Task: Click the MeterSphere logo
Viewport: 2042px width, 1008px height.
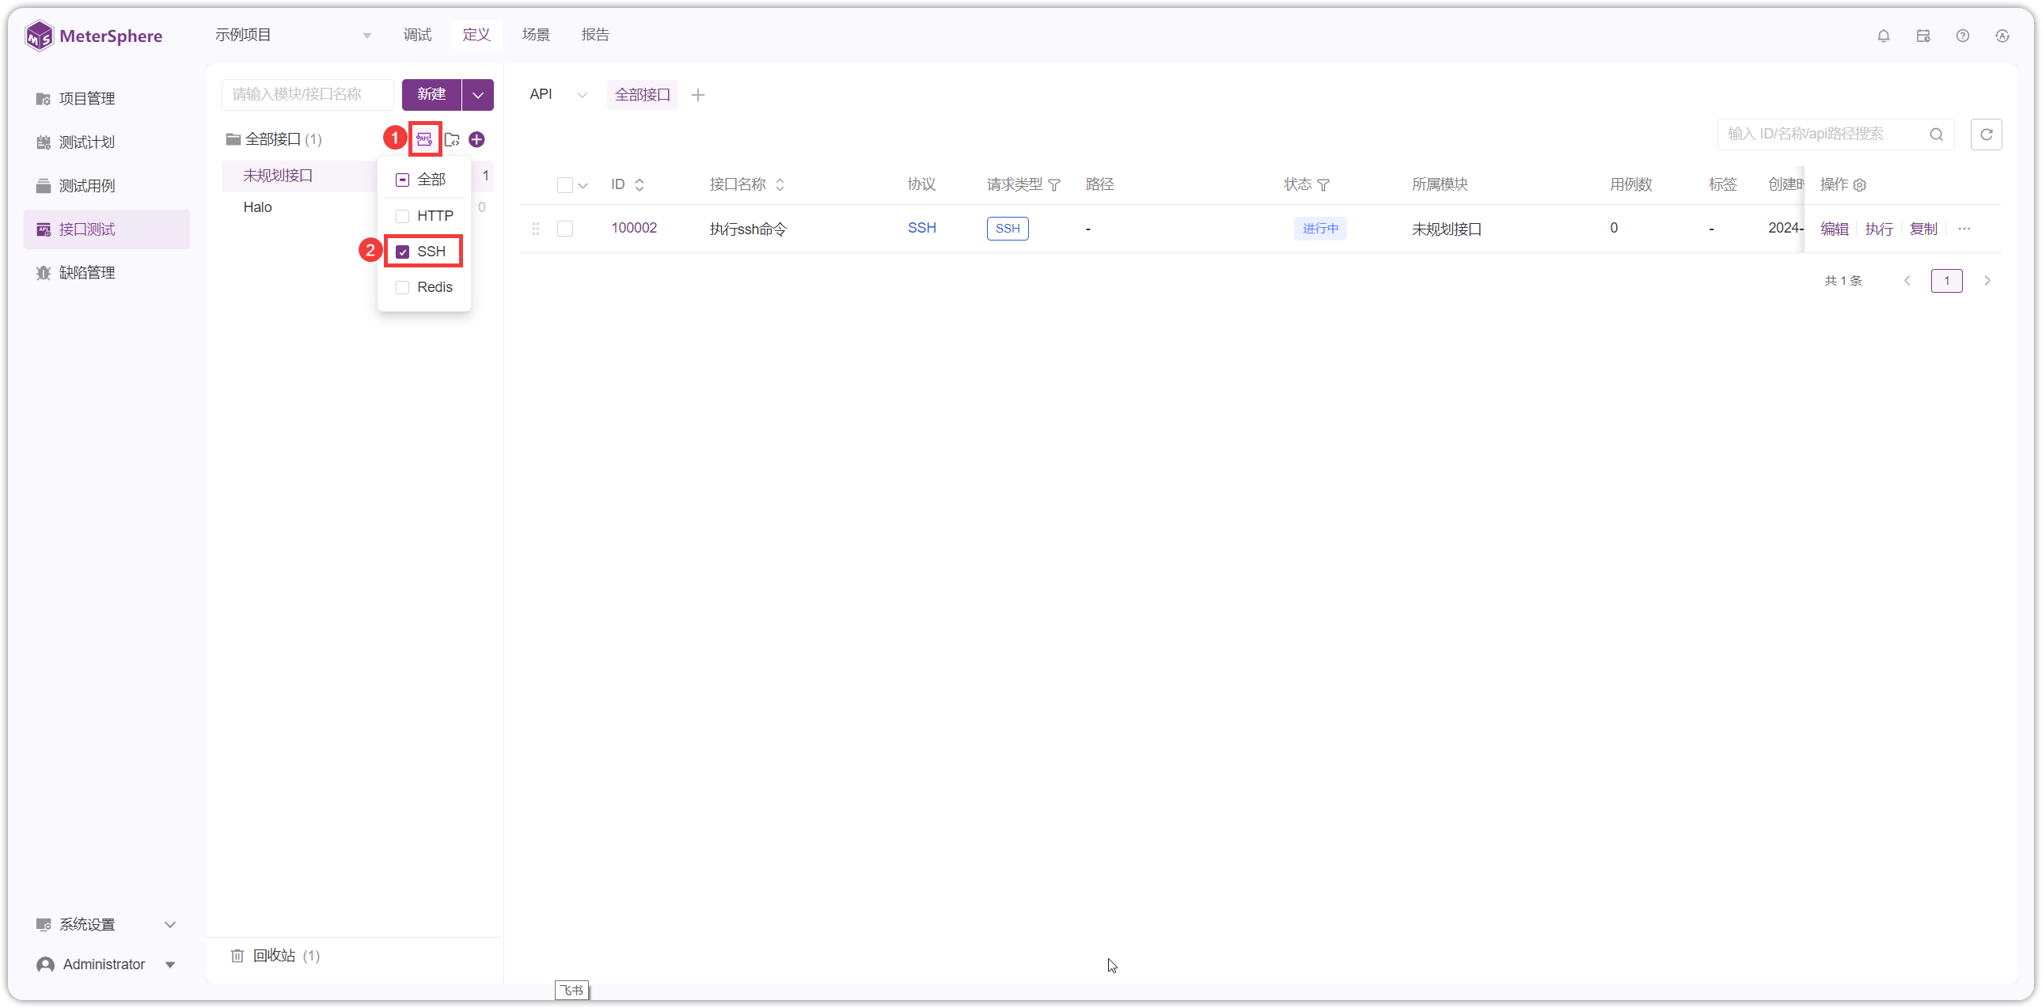Action: [x=93, y=36]
